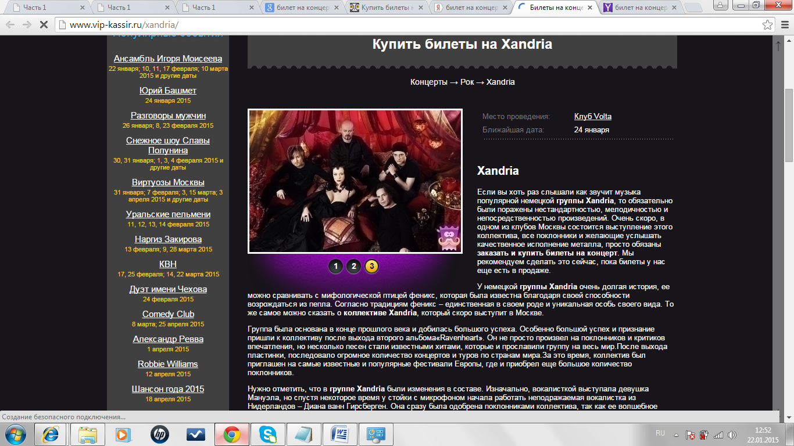Bookmark this page with star icon
Screen dimensions: 794x446
pos(768,25)
